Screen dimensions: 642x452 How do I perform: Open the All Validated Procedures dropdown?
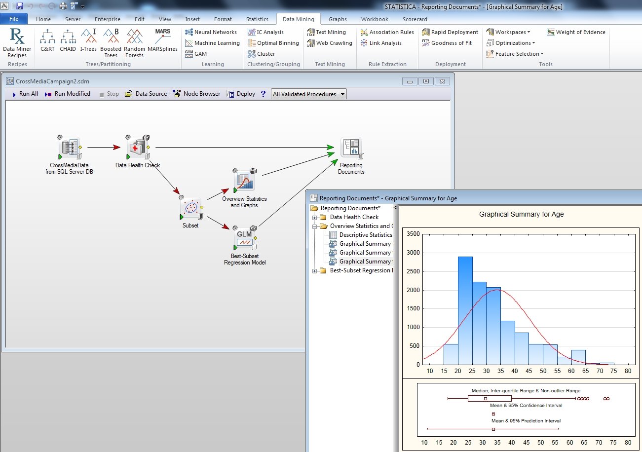tap(308, 94)
